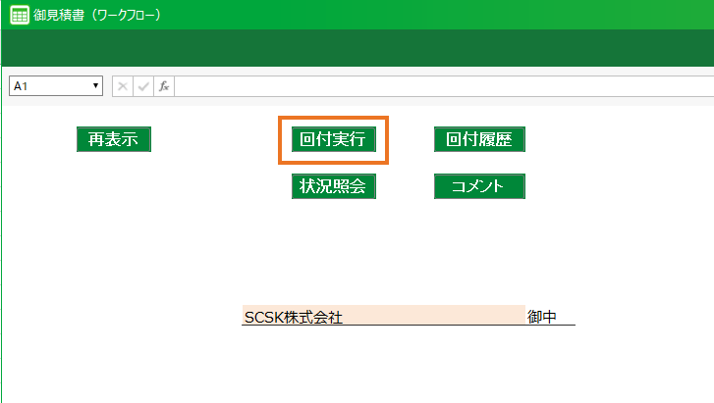Click the empty area right of 回付履歴
The image size is (714, 403).
[x=619, y=140]
